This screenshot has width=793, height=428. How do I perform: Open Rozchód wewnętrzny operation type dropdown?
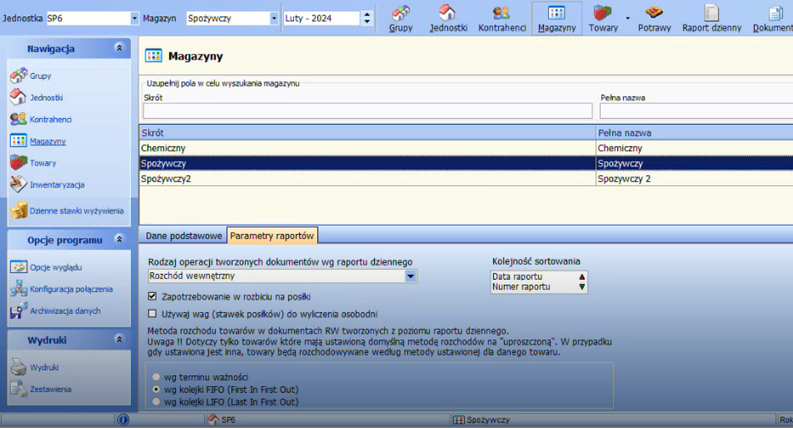[410, 276]
